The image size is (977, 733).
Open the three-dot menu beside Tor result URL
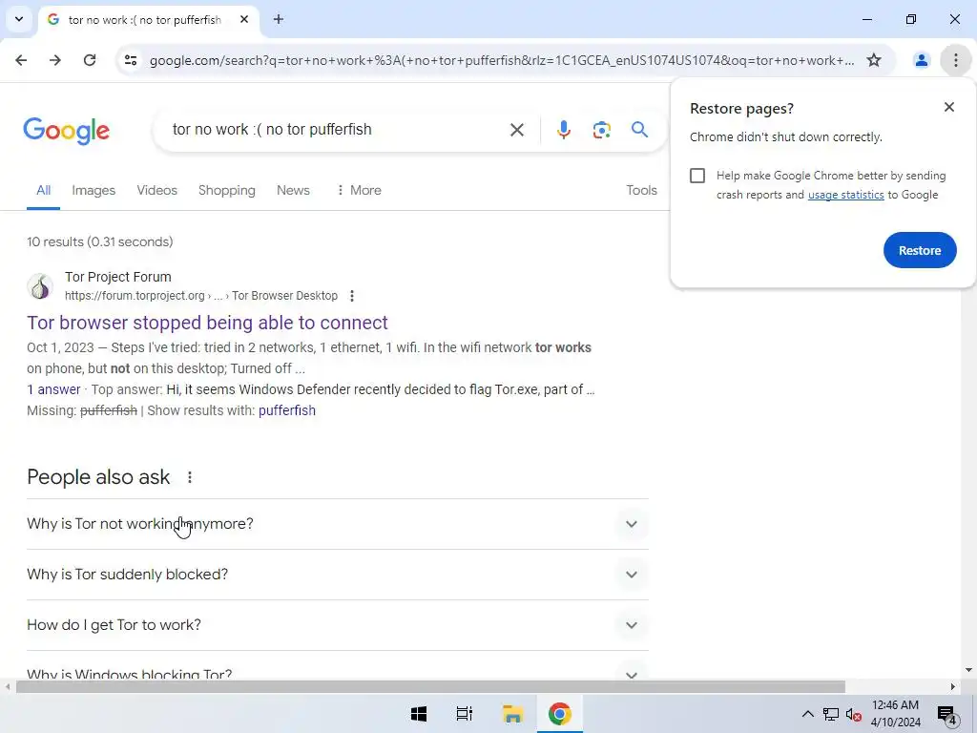(x=352, y=296)
